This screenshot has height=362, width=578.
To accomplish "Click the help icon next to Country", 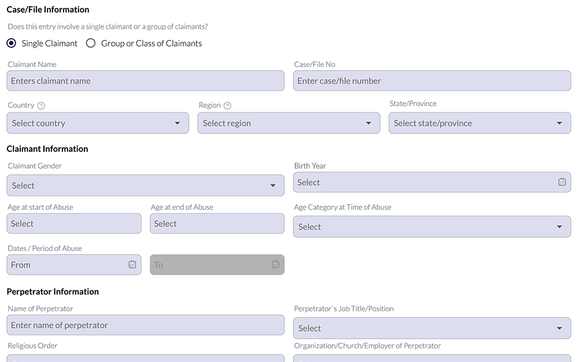I will coord(41,106).
